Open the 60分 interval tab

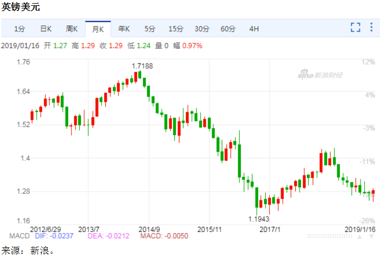pyautogui.click(x=228, y=29)
